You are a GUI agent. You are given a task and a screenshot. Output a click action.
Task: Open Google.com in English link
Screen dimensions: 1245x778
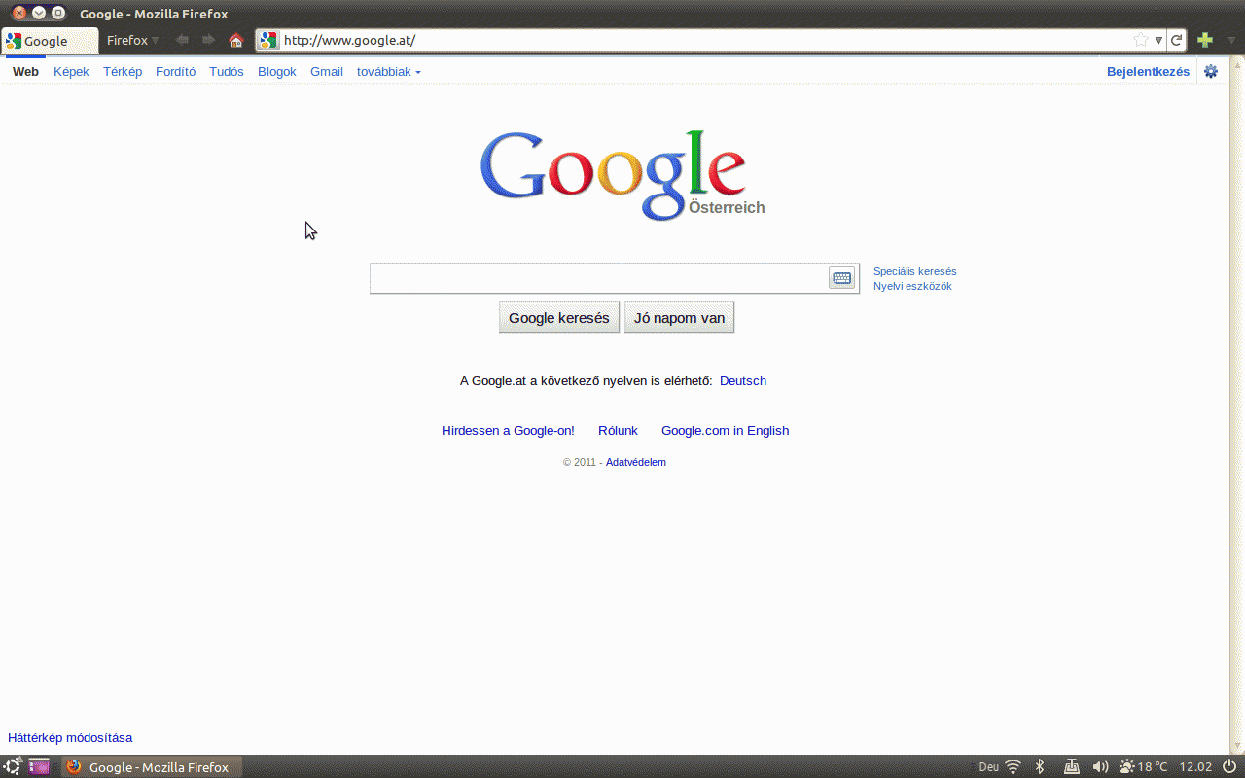coord(725,430)
